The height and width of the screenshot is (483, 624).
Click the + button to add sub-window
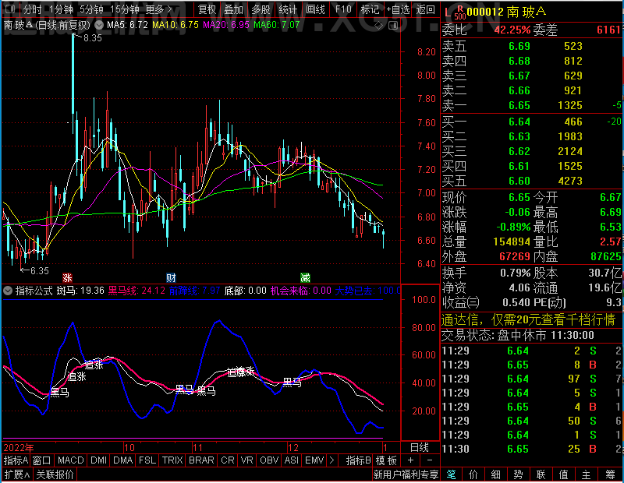[x=411, y=460]
